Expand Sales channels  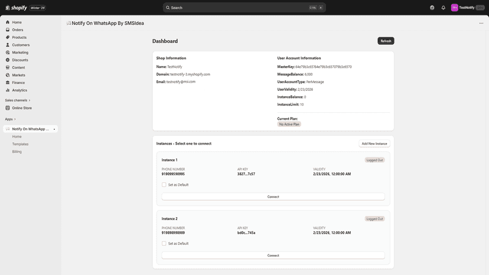[18, 100]
